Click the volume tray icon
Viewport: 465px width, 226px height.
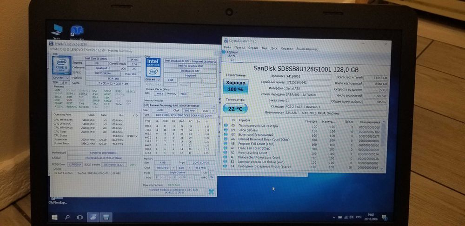352,217
